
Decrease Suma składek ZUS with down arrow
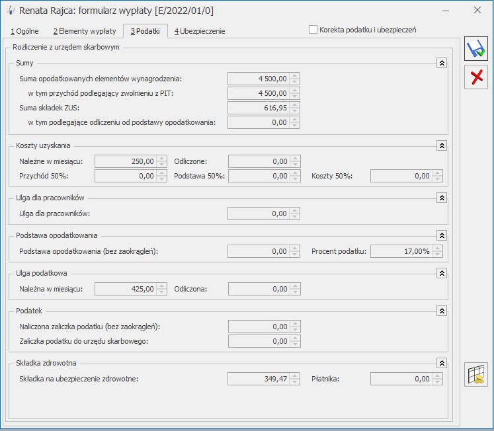tap(294, 111)
